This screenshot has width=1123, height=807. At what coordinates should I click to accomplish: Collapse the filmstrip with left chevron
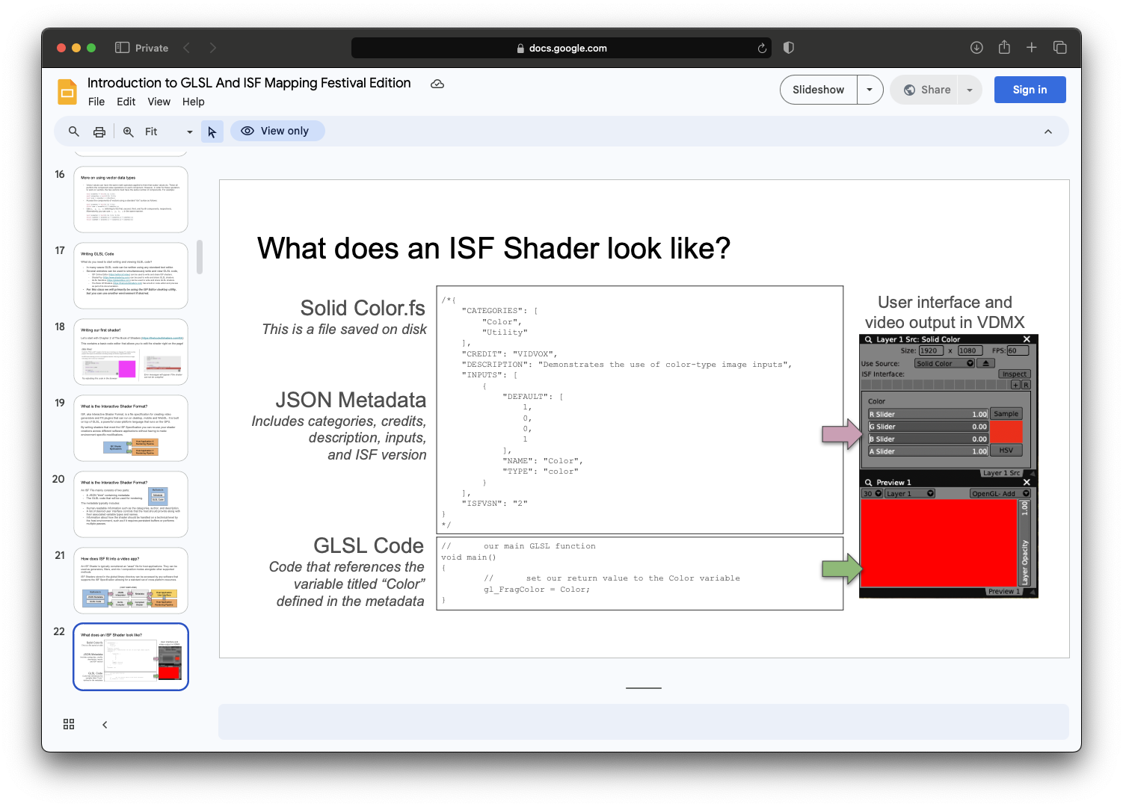(105, 724)
